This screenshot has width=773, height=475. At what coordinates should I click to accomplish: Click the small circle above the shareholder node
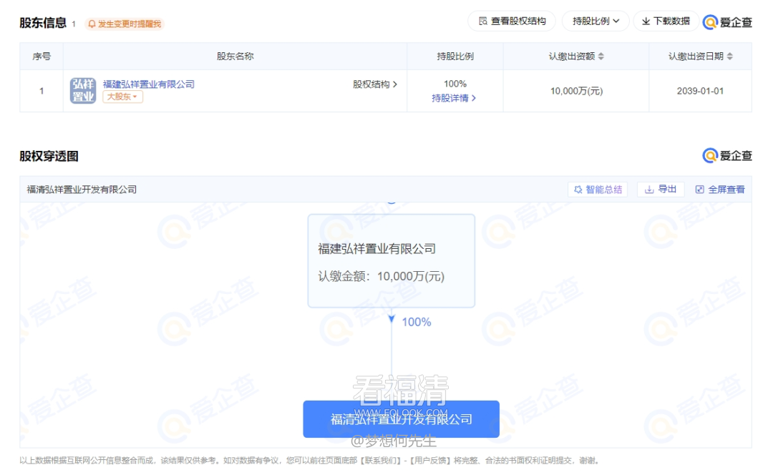(391, 202)
